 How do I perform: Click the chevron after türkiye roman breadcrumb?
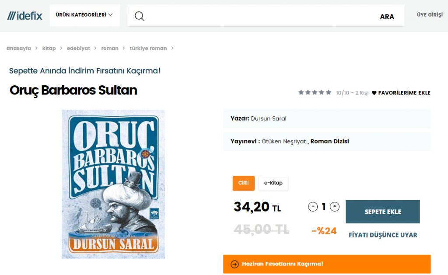[x=172, y=48]
